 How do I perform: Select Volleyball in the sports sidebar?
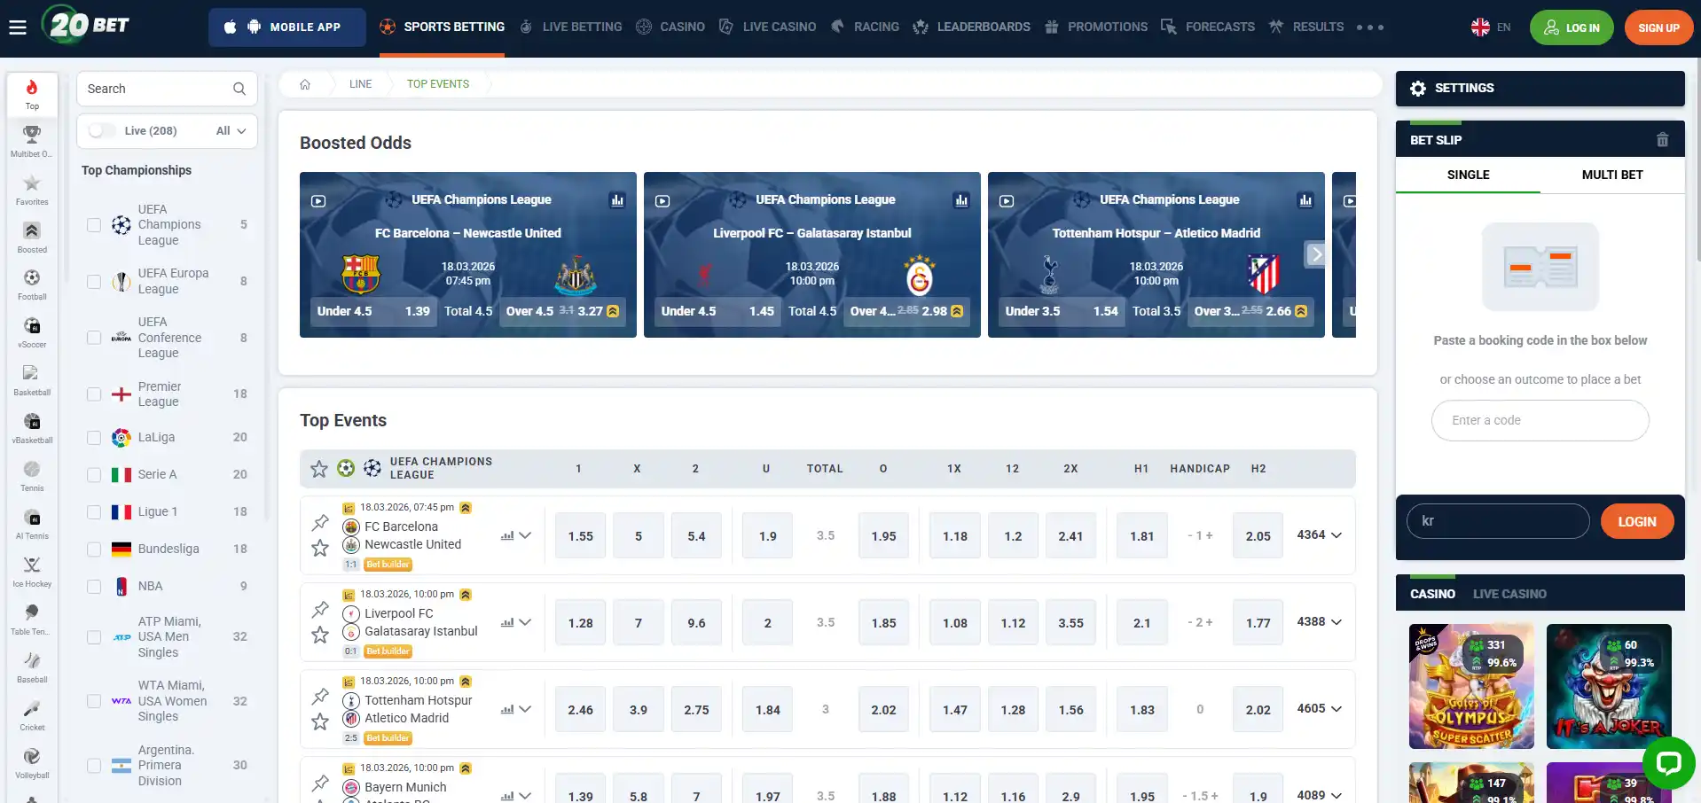(x=32, y=763)
